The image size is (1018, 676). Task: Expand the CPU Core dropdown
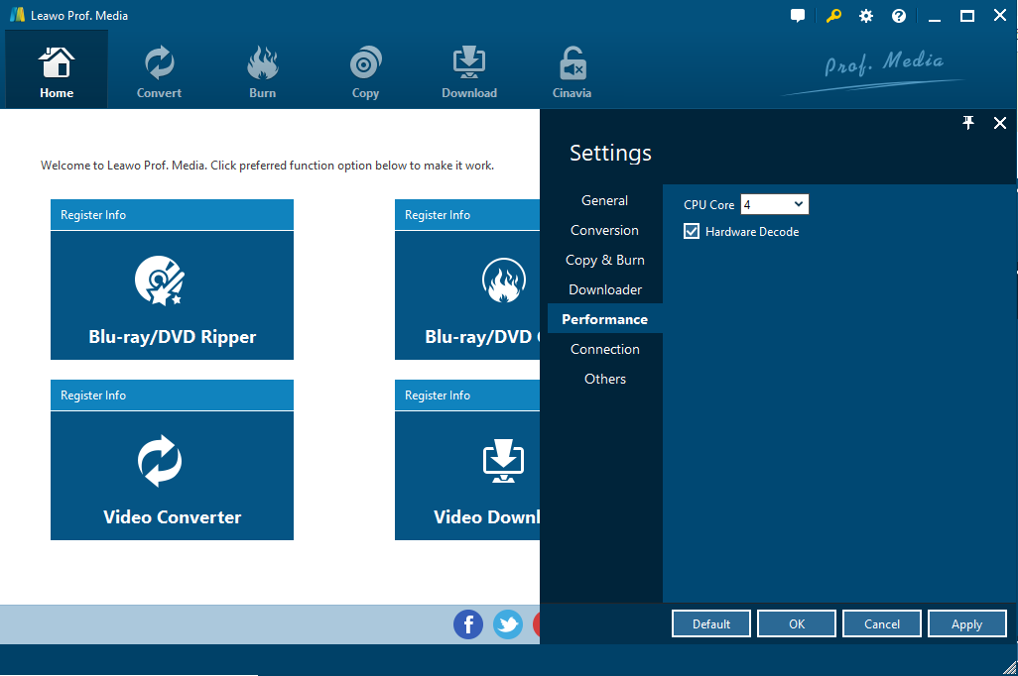[x=775, y=204]
